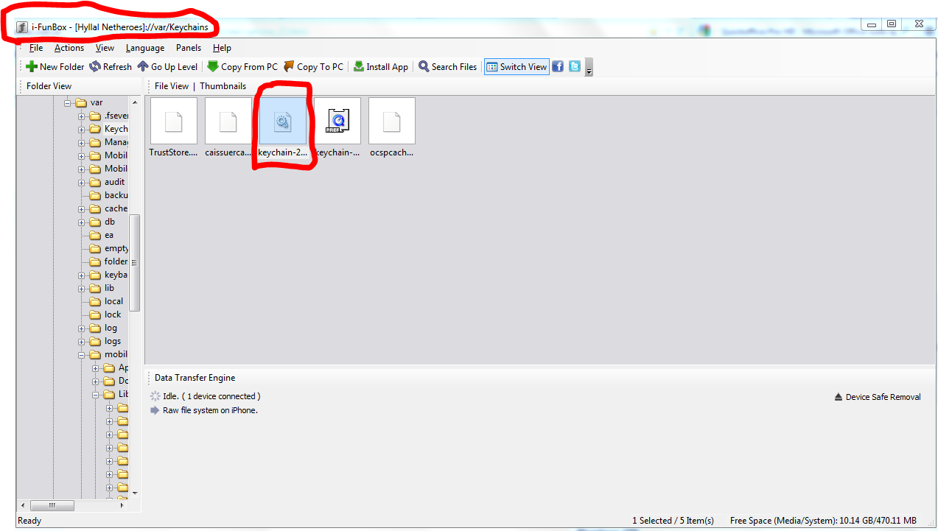Select the audit folder in tree
The width and height of the screenshot is (938, 531).
click(108, 182)
